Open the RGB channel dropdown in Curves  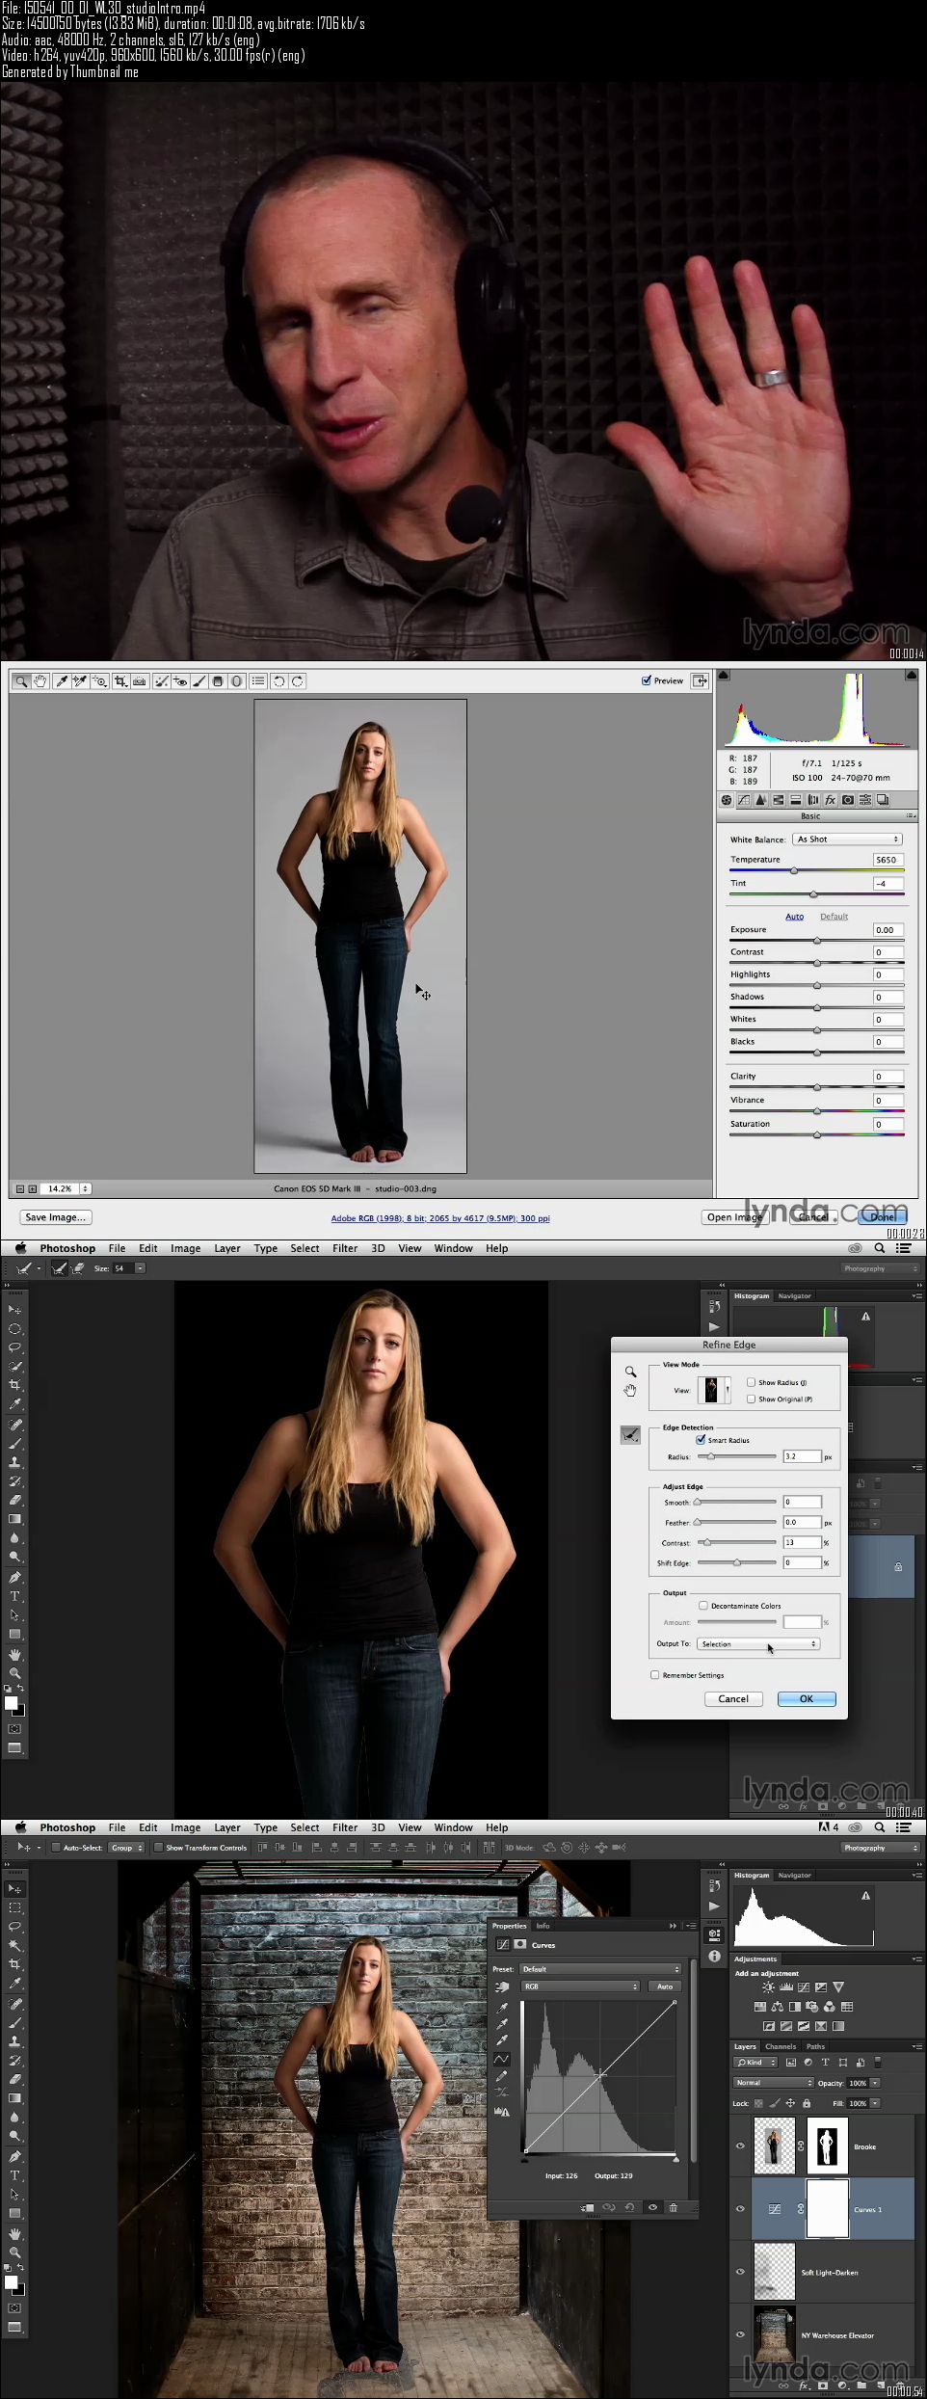[x=580, y=1986]
